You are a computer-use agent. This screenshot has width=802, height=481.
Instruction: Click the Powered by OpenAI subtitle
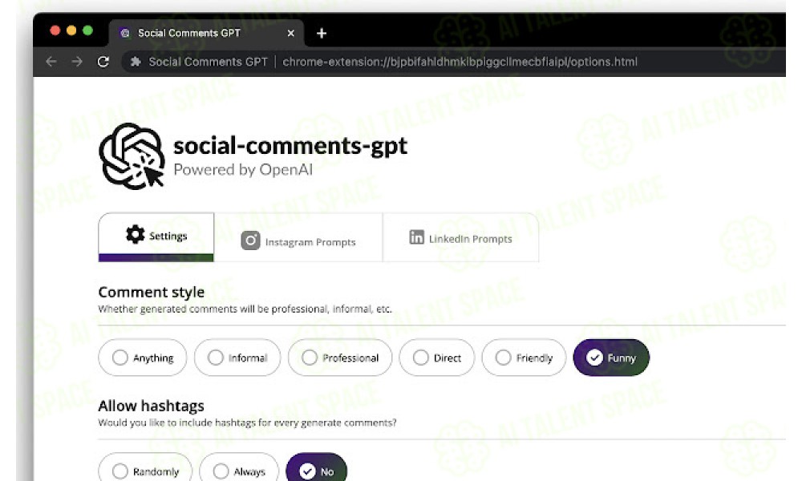pos(243,170)
